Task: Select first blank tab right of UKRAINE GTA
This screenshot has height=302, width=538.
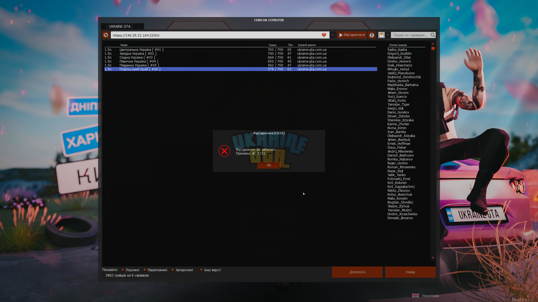Action: pos(136,26)
